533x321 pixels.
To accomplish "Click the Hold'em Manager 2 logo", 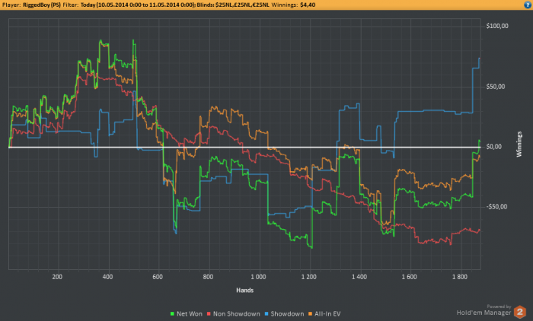I will 520,312.
